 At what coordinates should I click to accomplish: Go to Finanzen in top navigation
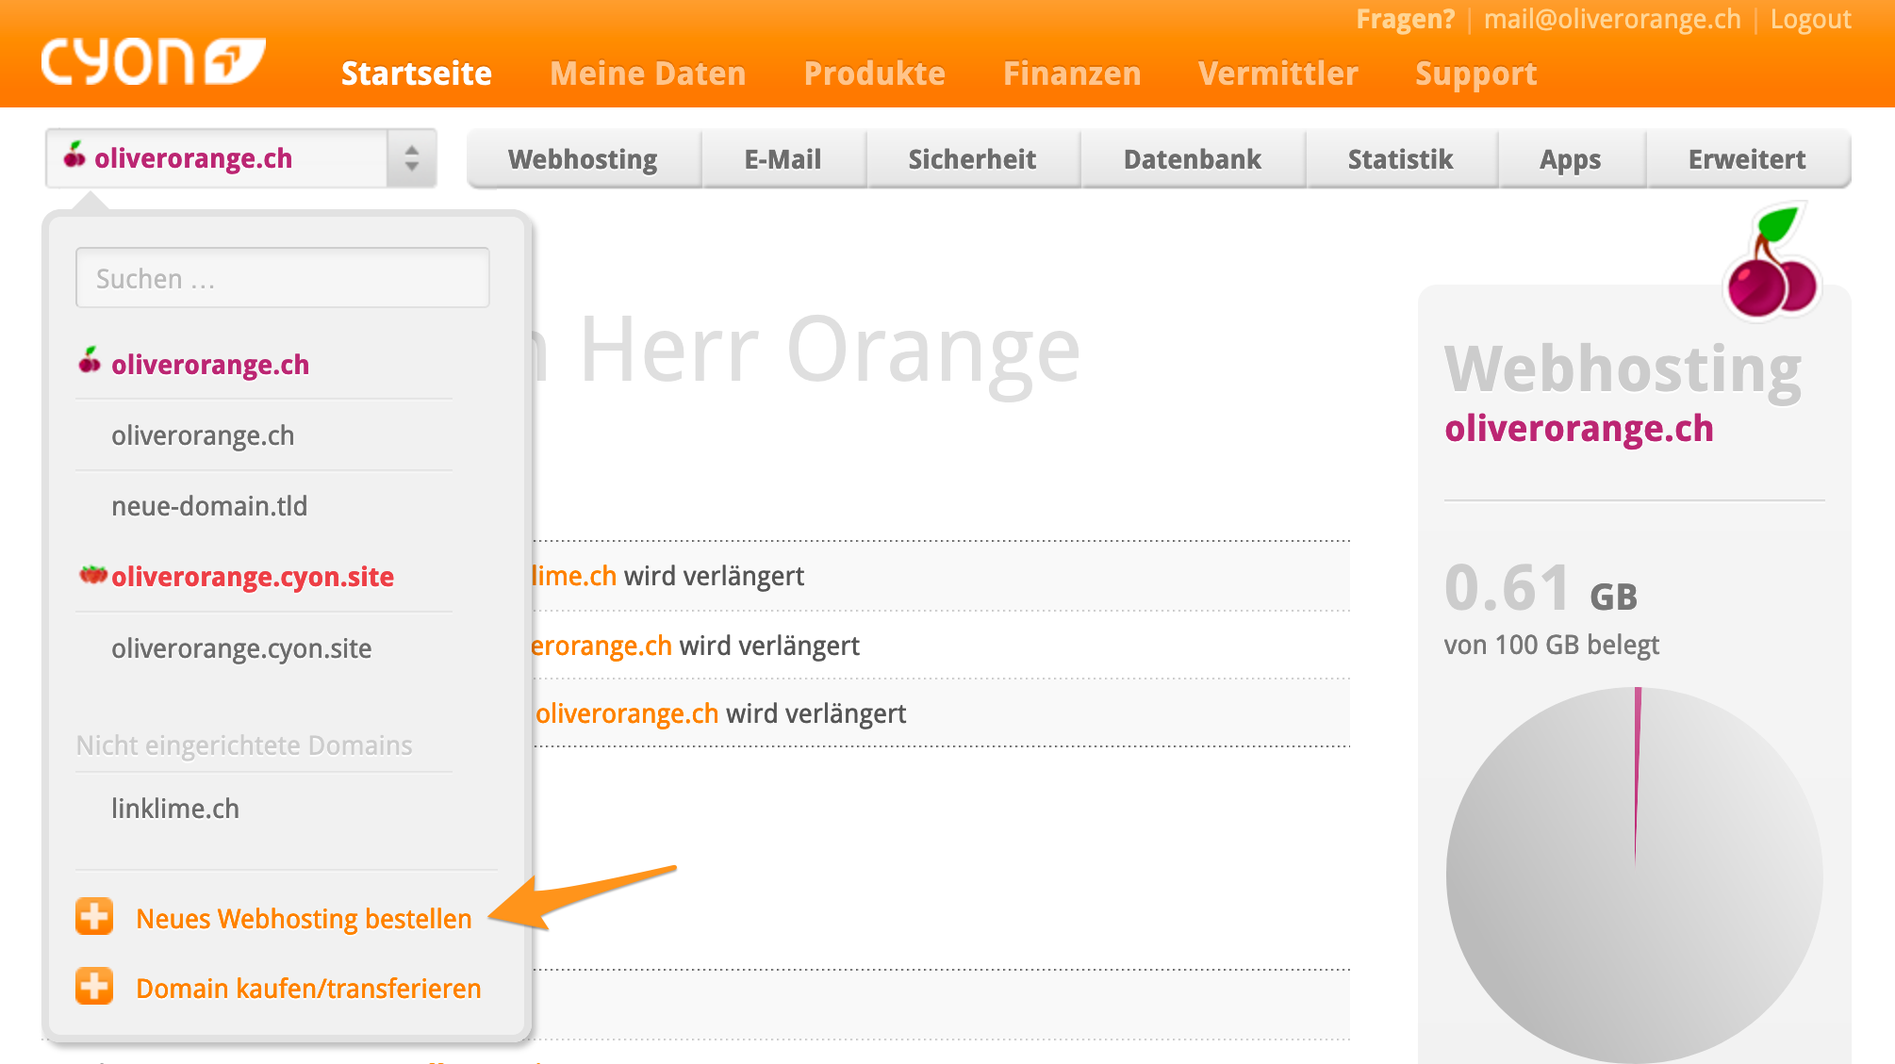tap(1072, 74)
